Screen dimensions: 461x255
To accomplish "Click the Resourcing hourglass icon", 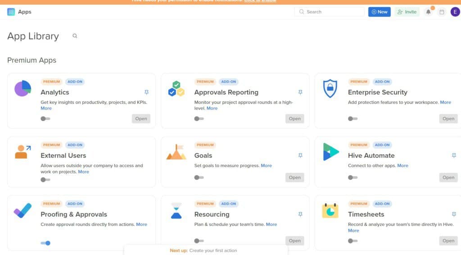I will 176,211.
